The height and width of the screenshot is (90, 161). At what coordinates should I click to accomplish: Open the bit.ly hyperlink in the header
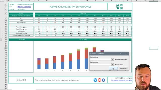coord(24,7)
